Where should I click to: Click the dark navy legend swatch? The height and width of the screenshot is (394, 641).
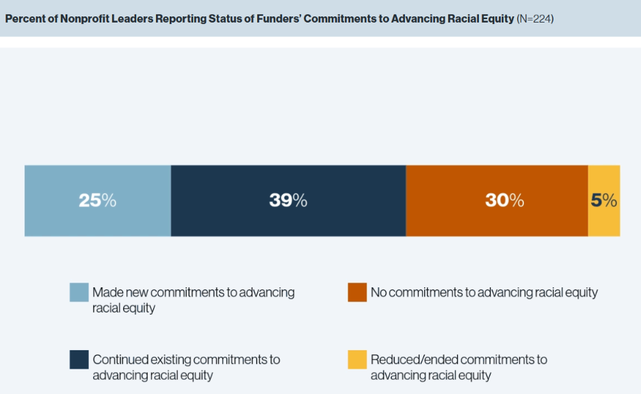point(79,360)
